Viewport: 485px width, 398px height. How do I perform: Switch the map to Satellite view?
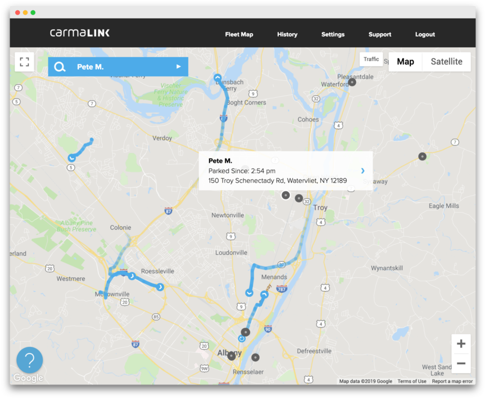tap(446, 61)
